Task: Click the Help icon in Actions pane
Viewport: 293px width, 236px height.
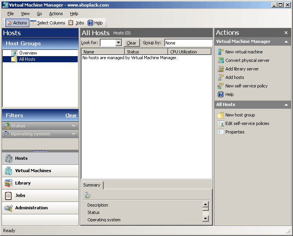Action: point(221,94)
